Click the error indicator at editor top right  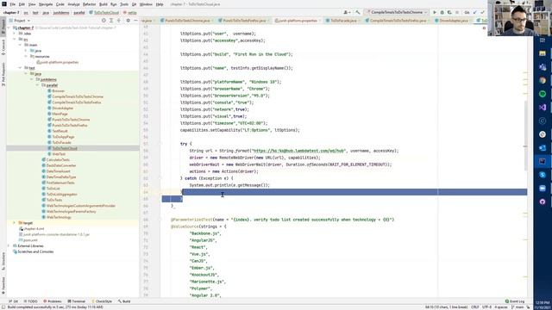[485, 28]
